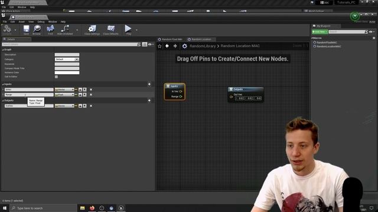
Task: Toggle the Details property matrix grid icon
Action: pos(145,44)
